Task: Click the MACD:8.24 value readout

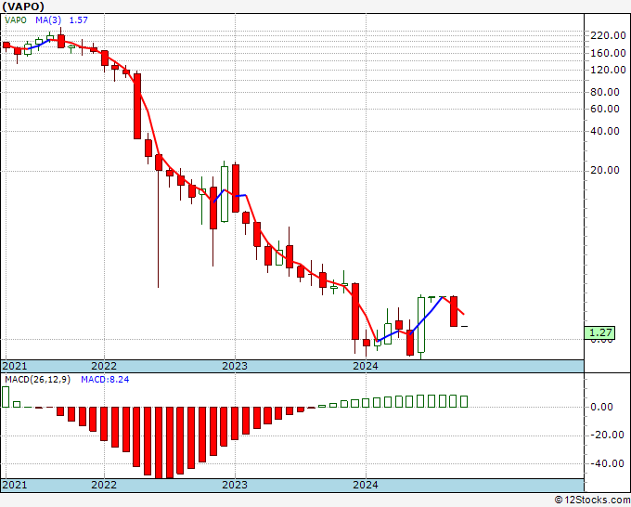Action: (x=105, y=380)
